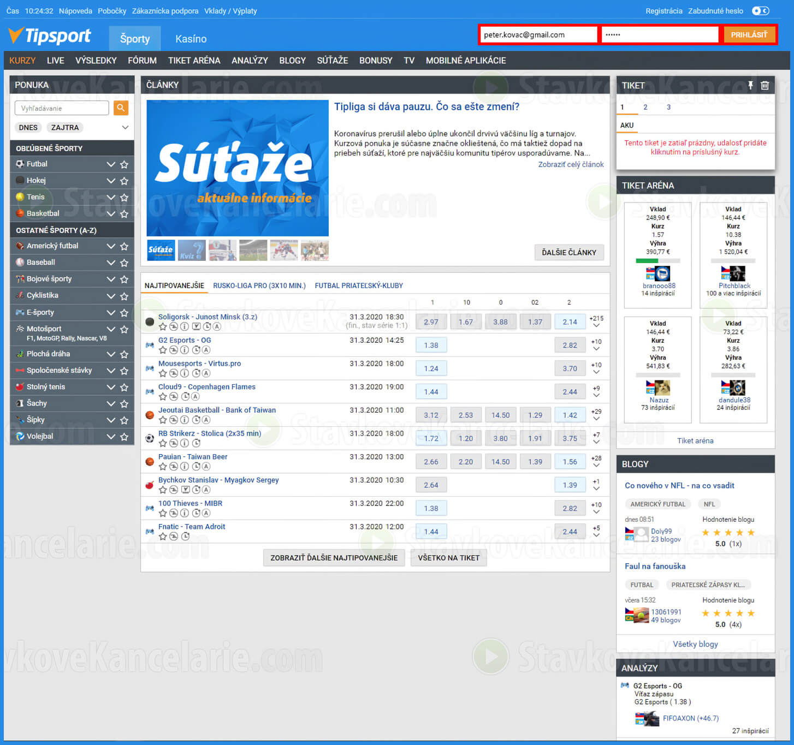Click the basketball icon beside Pauian - Taiwan Beer
794x745 pixels.
pos(150,461)
